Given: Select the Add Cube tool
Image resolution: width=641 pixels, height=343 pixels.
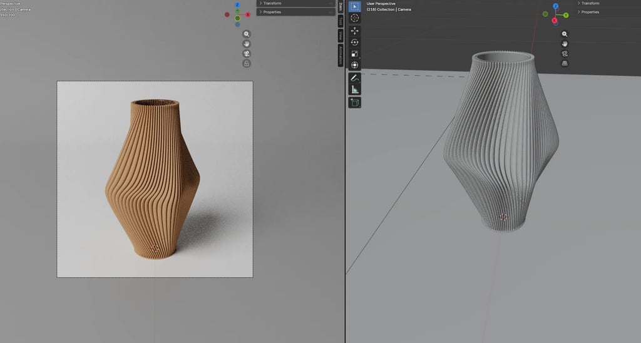Looking at the screenshot, I should pyautogui.click(x=354, y=103).
